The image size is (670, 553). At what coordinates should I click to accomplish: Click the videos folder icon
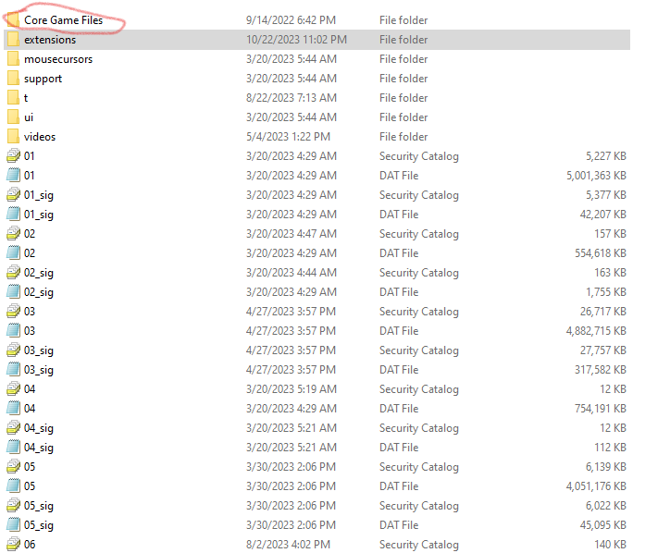(13, 137)
